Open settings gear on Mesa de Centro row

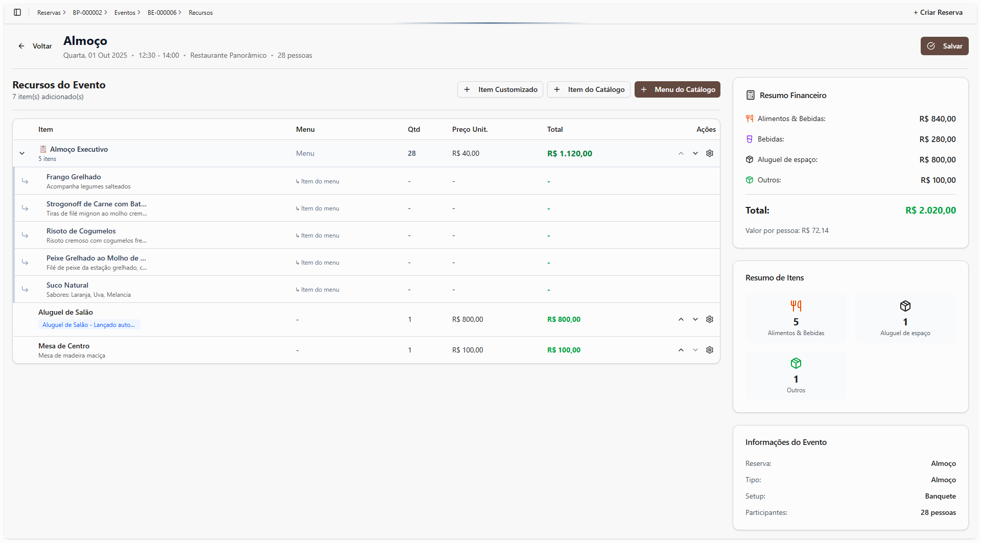point(710,349)
